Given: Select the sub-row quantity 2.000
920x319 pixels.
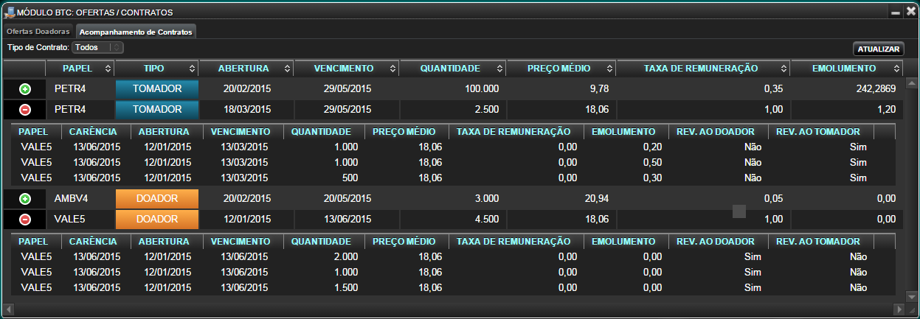Looking at the screenshot, I should 345,257.
